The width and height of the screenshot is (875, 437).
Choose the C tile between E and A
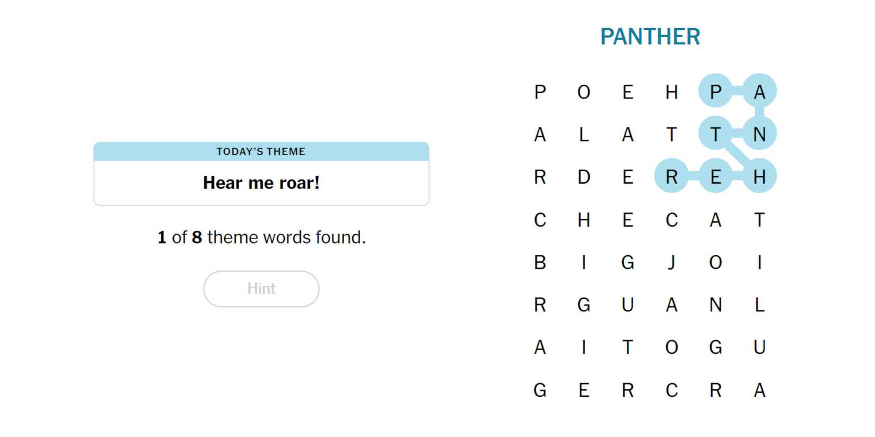tap(671, 220)
